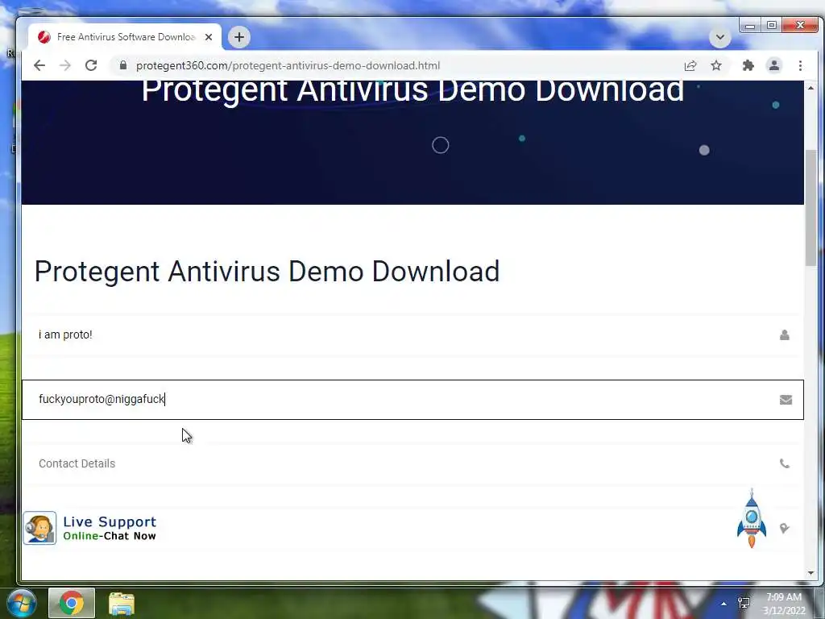Viewport: 825px width, 619px height.
Task: Bookmark this page with the star
Action: point(716,65)
